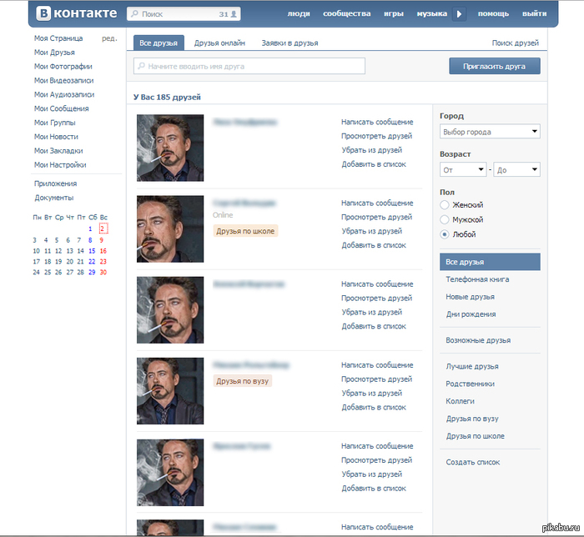
Task: Open the first friend's avatar thumbnail
Action: 170,148
